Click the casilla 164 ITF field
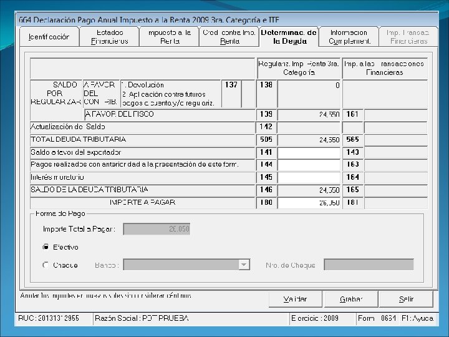Image resolution: width=449 pixels, height=337 pixels. pos(396,178)
